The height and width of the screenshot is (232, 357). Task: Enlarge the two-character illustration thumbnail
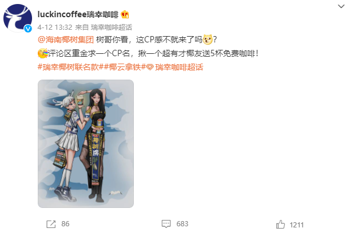[86, 144]
